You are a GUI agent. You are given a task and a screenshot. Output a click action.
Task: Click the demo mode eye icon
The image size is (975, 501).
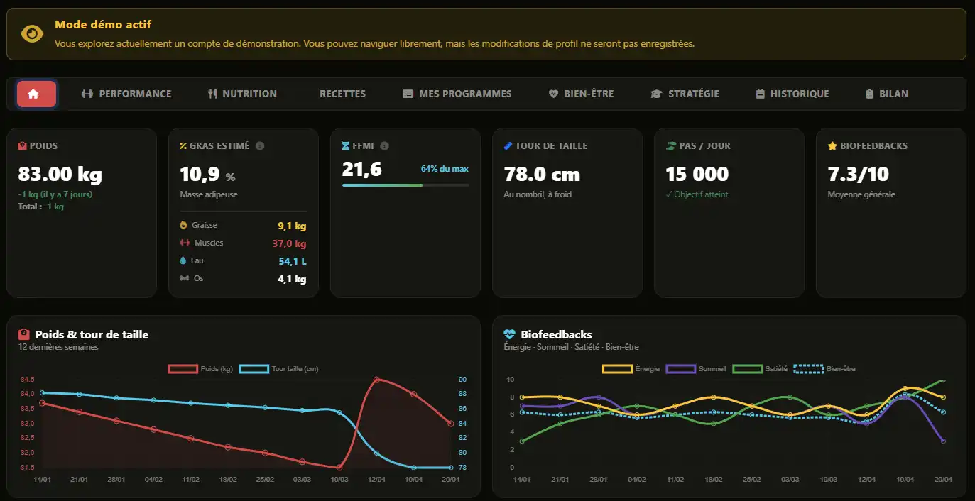point(32,34)
